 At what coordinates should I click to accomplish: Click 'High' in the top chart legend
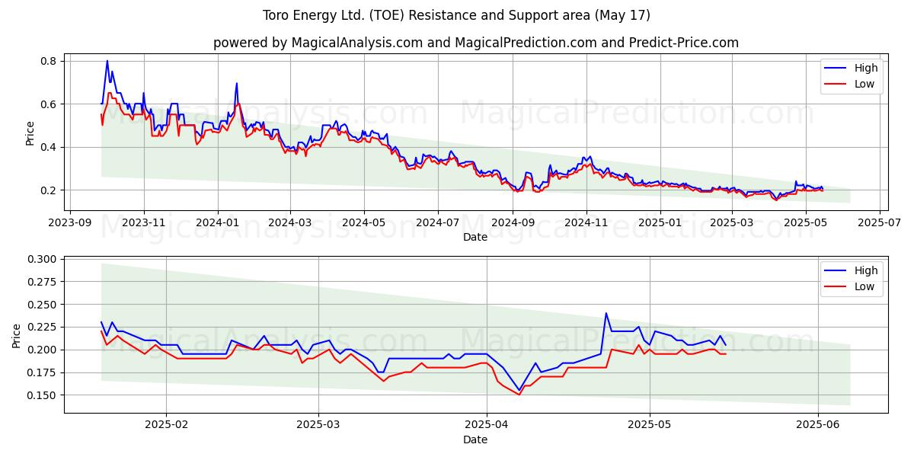coord(866,68)
